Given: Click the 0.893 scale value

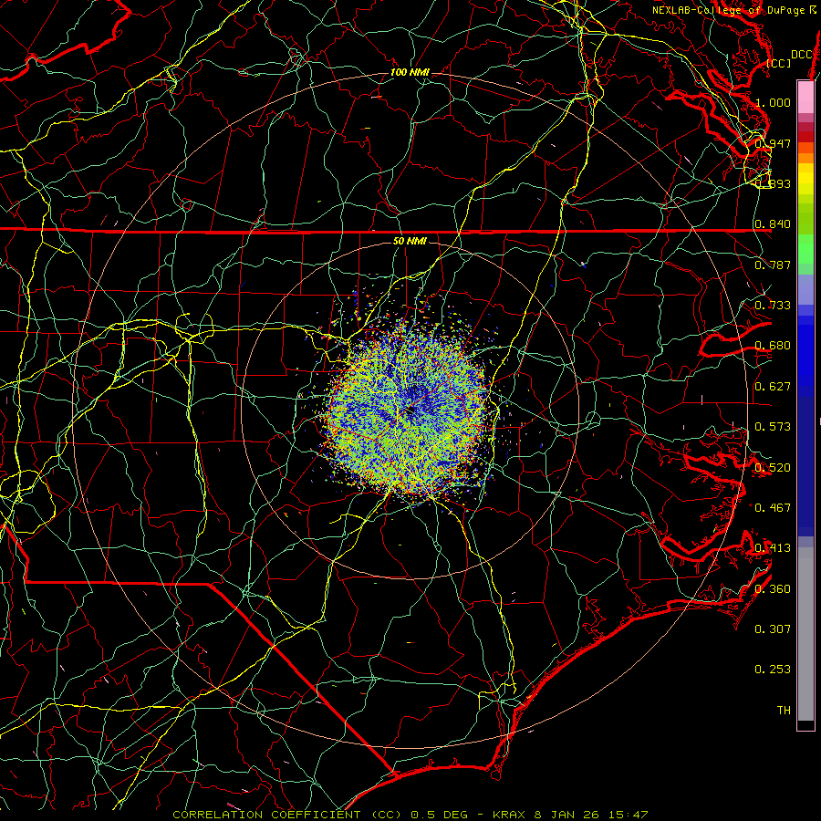Looking at the screenshot, I should (773, 183).
